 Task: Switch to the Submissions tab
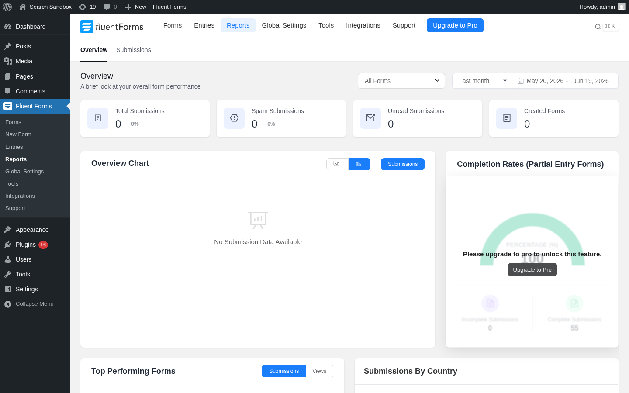(x=134, y=50)
